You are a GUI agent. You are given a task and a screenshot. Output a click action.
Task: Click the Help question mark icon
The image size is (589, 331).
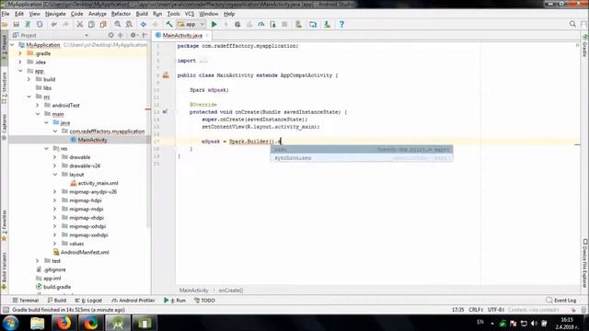point(341,25)
